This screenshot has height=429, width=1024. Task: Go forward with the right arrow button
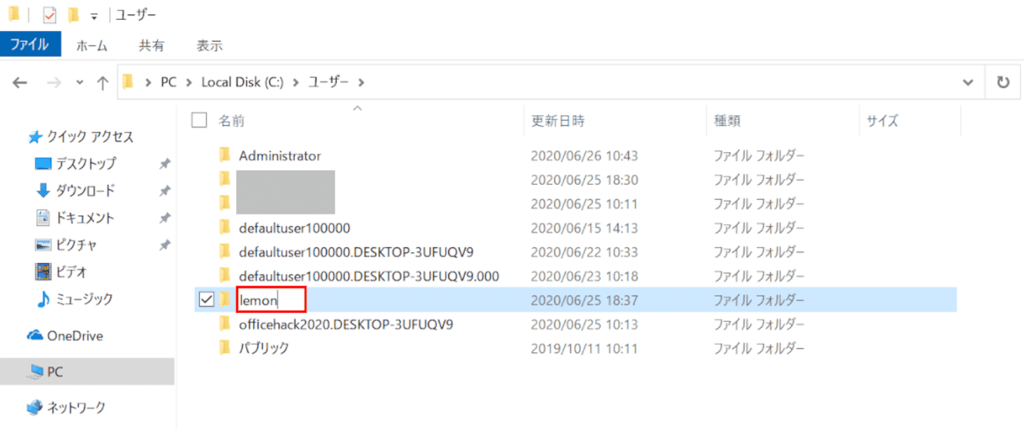tap(53, 82)
